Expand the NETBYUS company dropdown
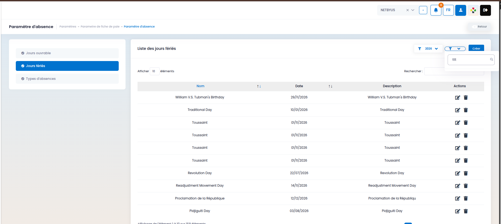The height and width of the screenshot is (224, 501). [x=413, y=10]
